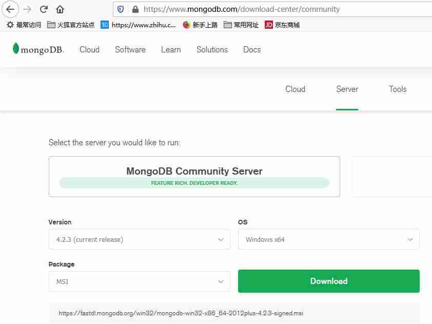
Task: Open the 常用网址 bookmark folder
Action: click(241, 25)
